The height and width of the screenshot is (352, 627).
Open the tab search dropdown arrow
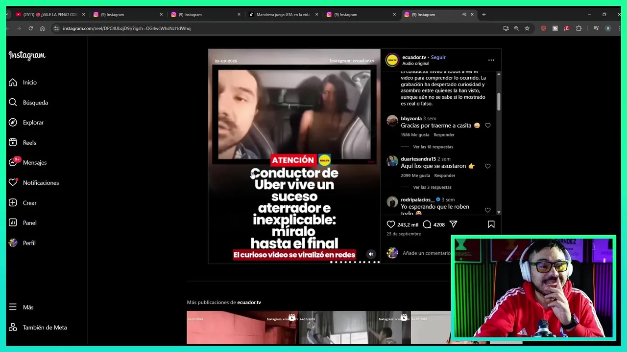7,15
